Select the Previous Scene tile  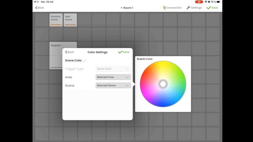(x=56, y=20)
